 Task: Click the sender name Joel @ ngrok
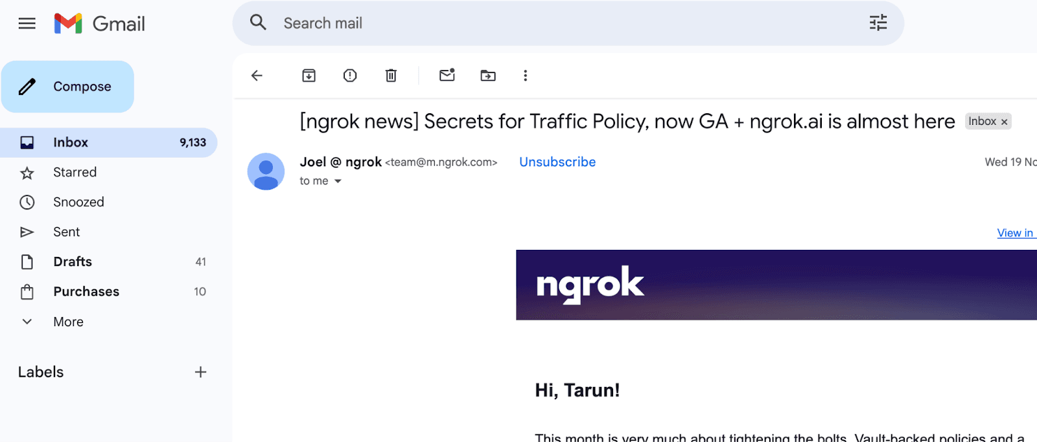341,162
